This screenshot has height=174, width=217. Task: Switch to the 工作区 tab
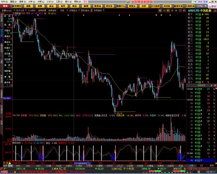click(200, 6)
